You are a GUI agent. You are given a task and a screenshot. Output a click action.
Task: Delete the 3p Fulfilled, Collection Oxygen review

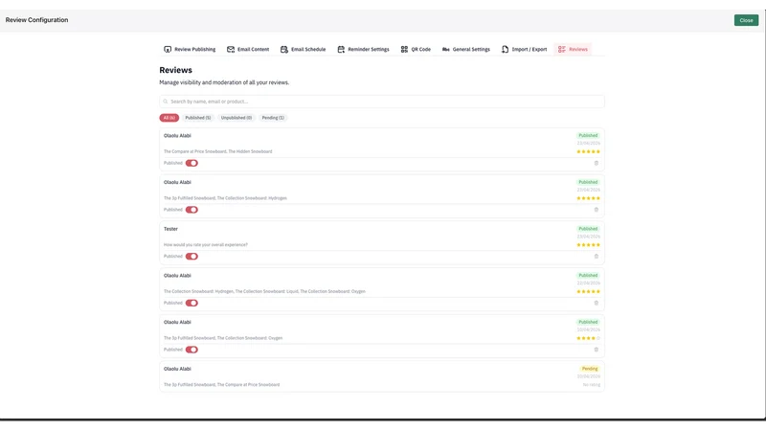[x=596, y=350]
